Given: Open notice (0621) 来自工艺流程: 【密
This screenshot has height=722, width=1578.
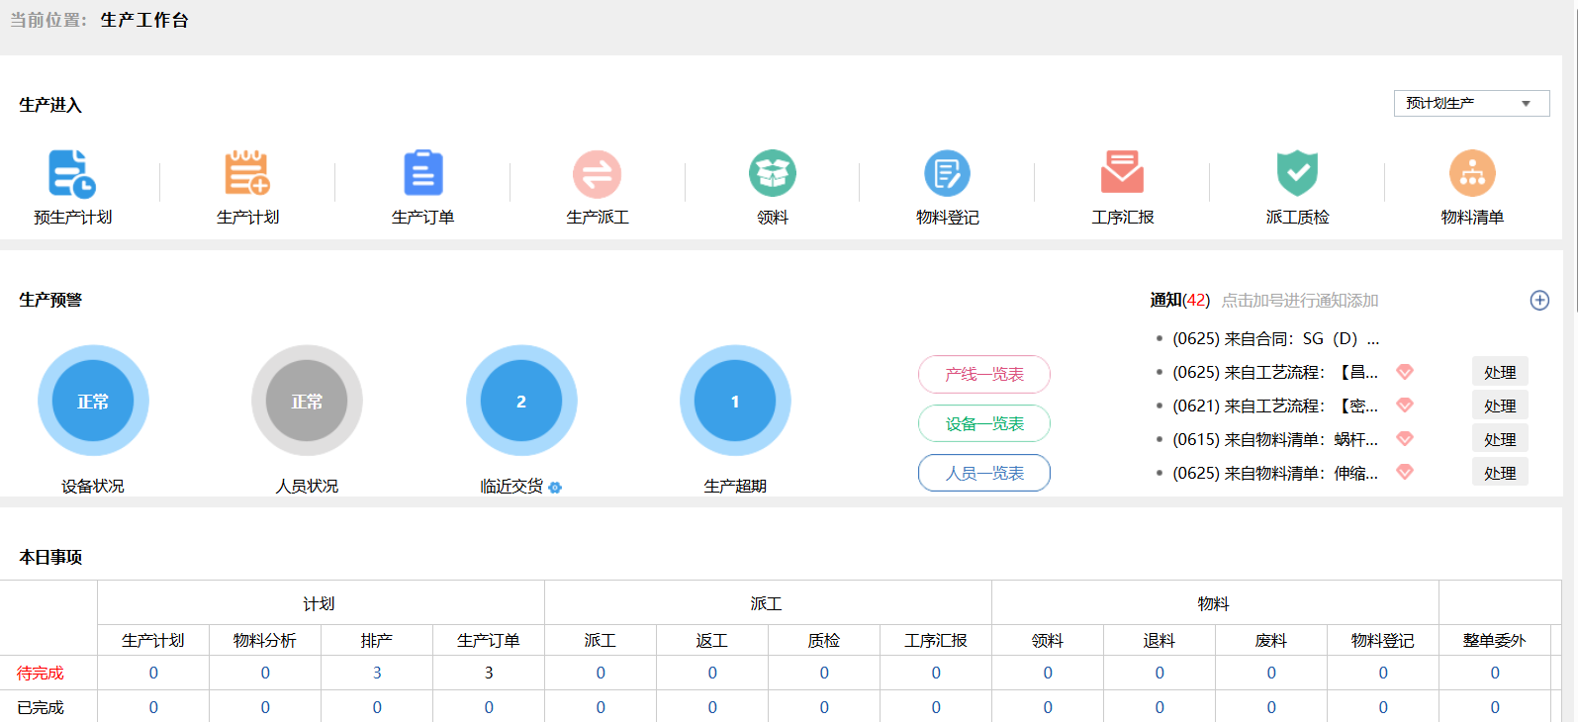Looking at the screenshot, I should click(1275, 406).
